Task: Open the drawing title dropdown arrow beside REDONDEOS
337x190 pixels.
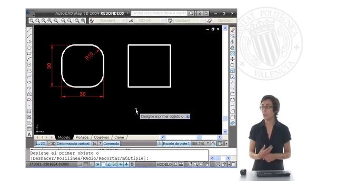Action: pos(127,13)
